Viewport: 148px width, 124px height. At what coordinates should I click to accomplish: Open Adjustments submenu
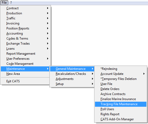tap(72, 79)
